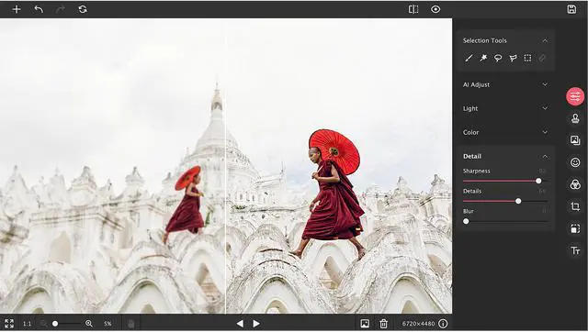The width and height of the screenshot is (588, 332).
Task: Delete the image using trash icon
Action: (x=384, y=324)
